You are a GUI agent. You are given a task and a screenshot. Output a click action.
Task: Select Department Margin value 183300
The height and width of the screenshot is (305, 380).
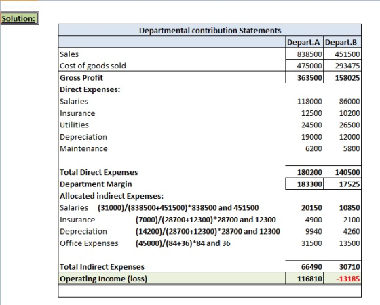309,184
